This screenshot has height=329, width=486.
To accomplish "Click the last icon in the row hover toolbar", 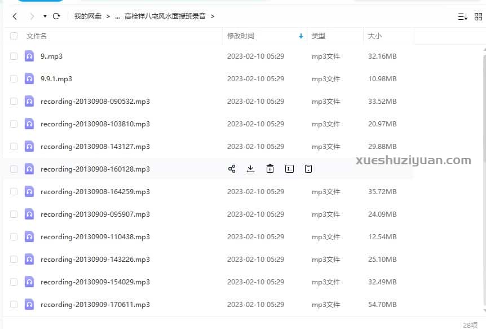I will click(308, 168).
